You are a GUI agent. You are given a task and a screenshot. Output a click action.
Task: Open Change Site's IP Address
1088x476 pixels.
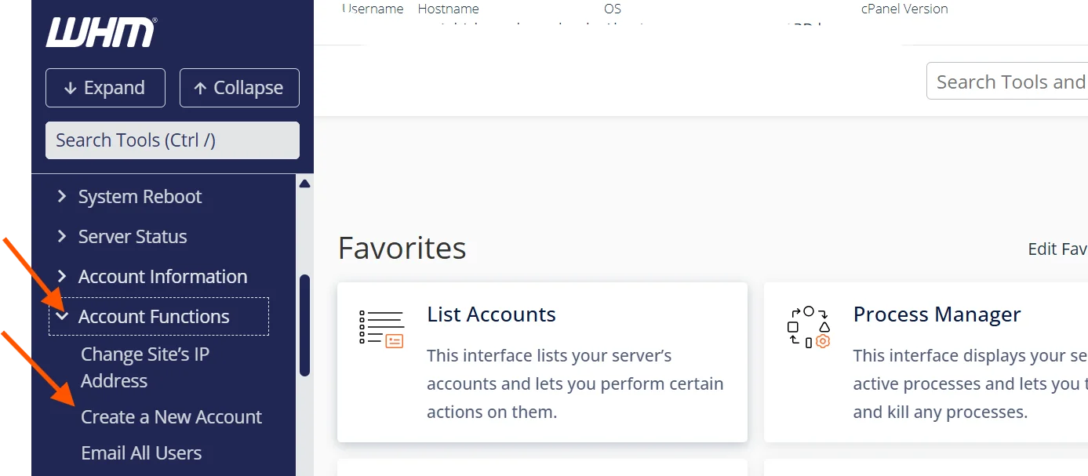tap(145, 367)
